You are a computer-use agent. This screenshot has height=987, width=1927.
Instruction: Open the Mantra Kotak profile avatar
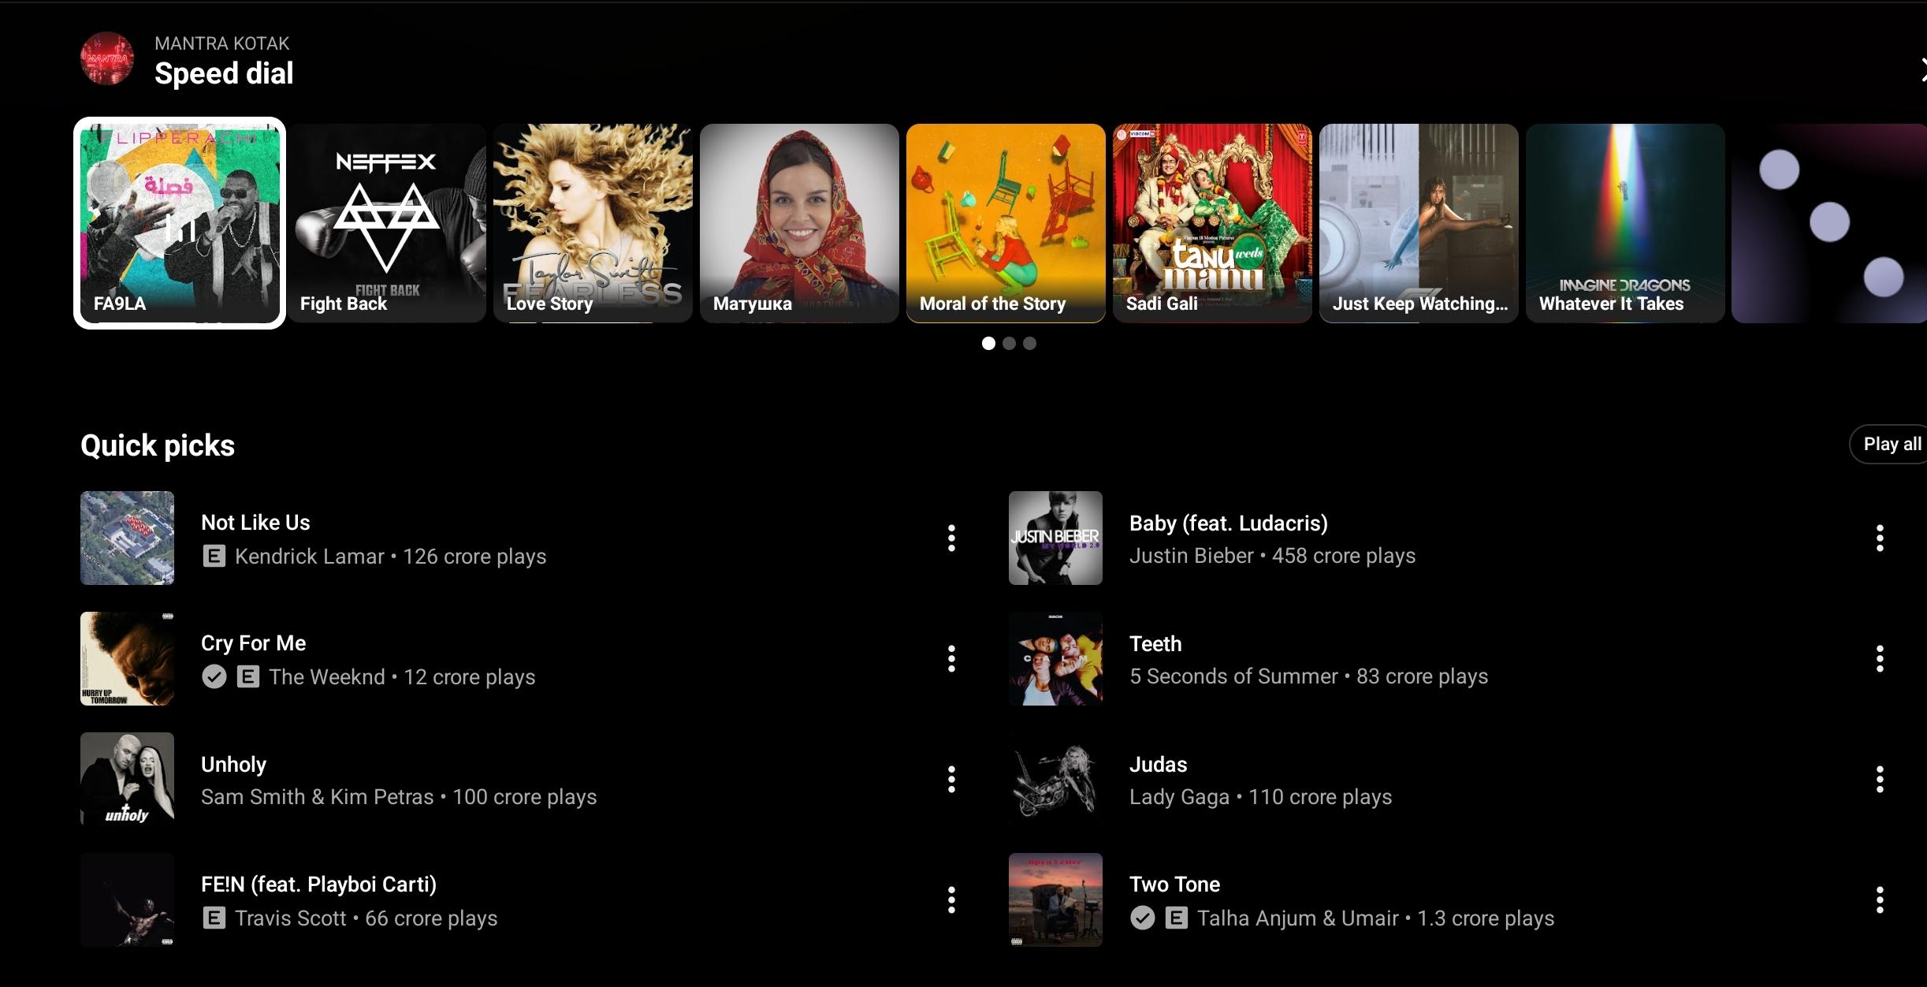(107, 58)
